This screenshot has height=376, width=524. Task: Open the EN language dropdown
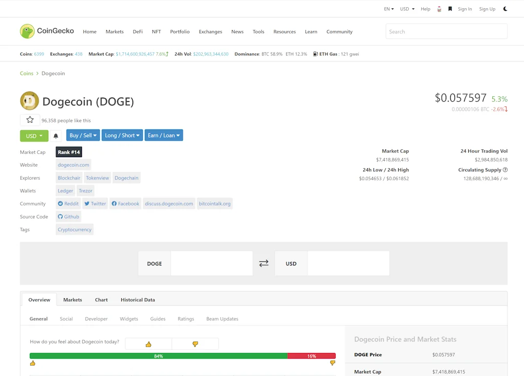(x=388, y=9)
